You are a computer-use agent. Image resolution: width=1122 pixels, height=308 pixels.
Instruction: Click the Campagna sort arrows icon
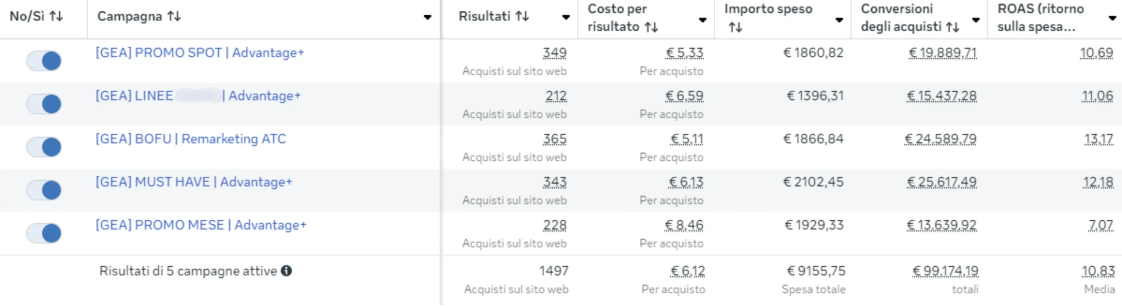click(x=174, y=17)
